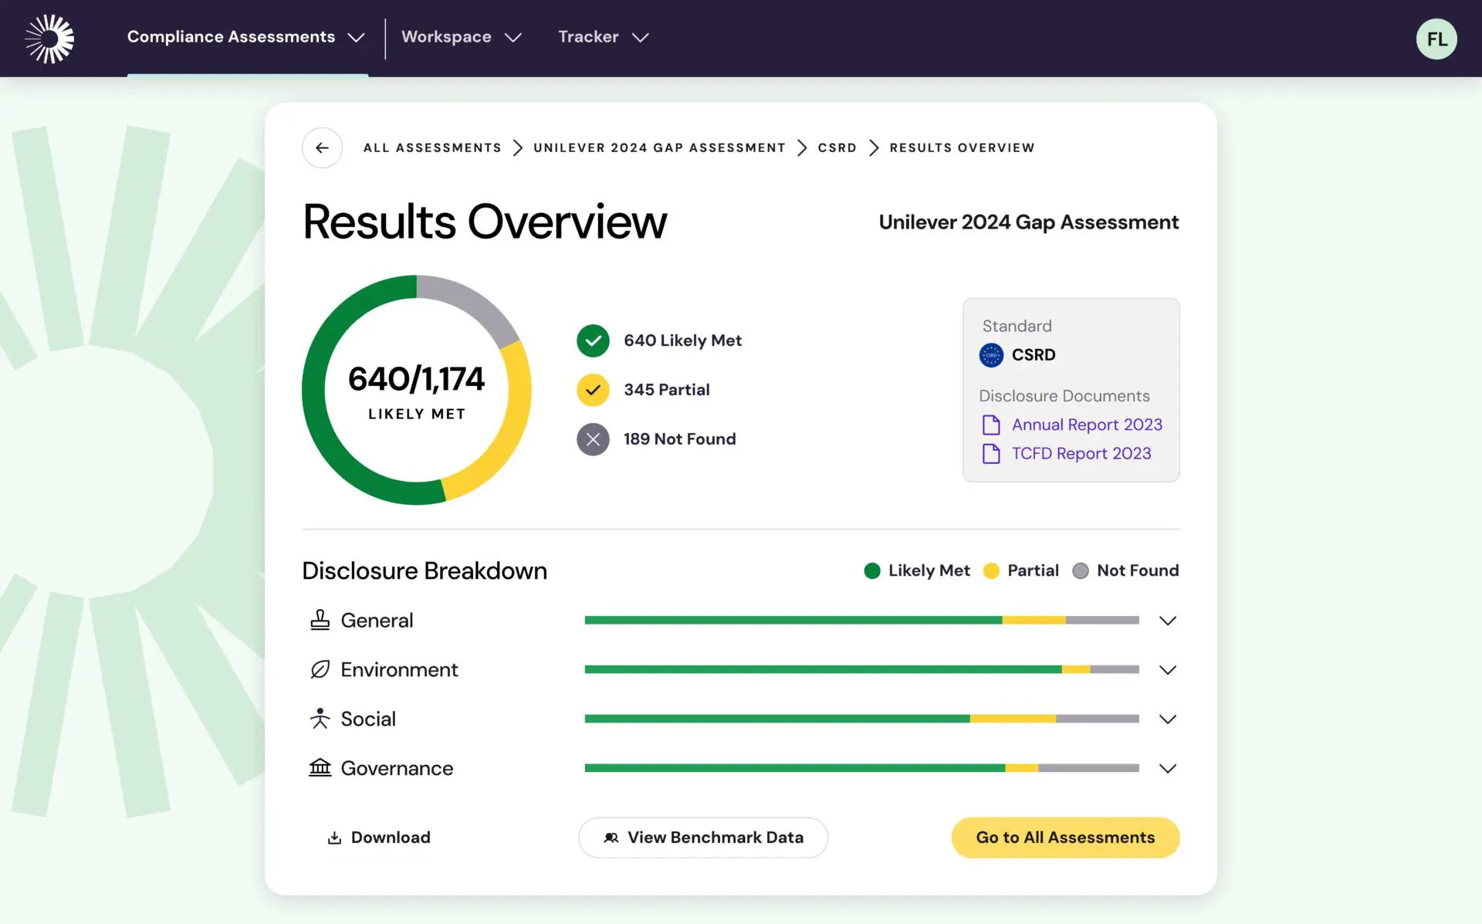Click the gray Not Found X icon
The width and height of the screenshot is (1482, 924).
[593, 439]
